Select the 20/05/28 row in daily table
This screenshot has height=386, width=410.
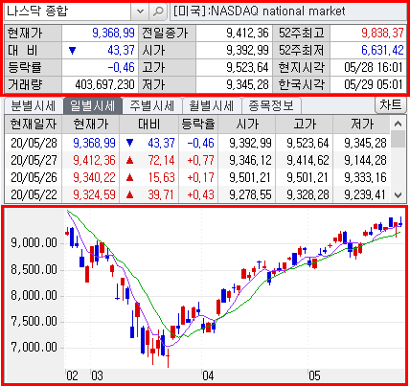[197, 143]
